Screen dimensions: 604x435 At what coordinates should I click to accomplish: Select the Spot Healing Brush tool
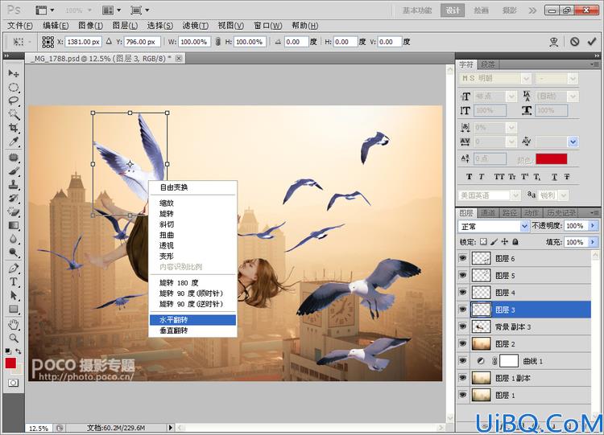click(14, 158)
